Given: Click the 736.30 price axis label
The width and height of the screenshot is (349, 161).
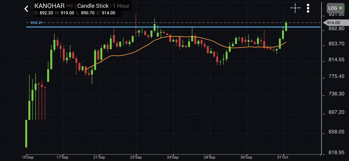Looking at the screenshot, I should 336,94.
